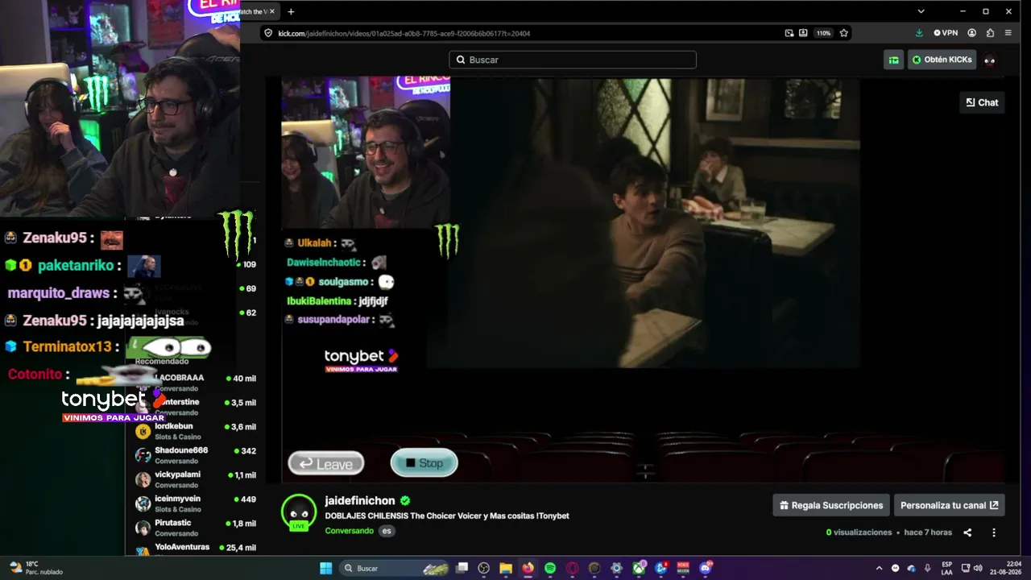The image size is (1031, 580).
Task: Click the es language tag
Action: (387, 531)
